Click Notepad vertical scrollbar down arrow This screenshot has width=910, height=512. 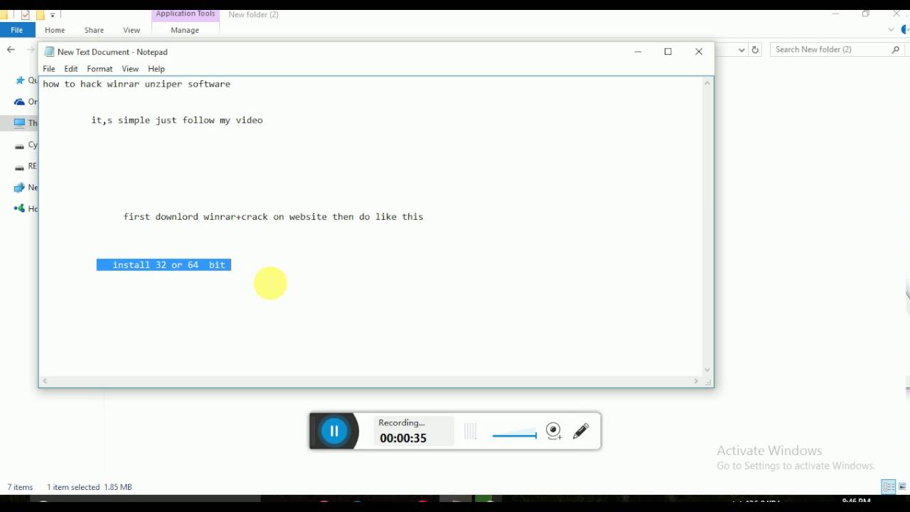tap(707, 370)
